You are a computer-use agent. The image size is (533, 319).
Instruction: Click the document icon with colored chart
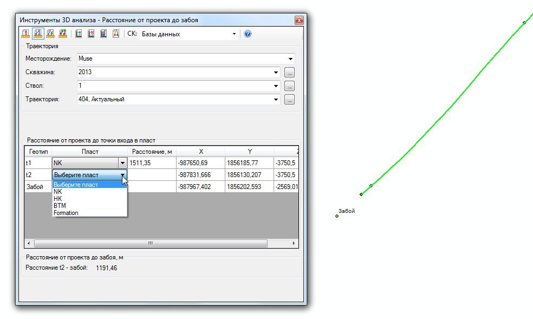tap(103, 34)
